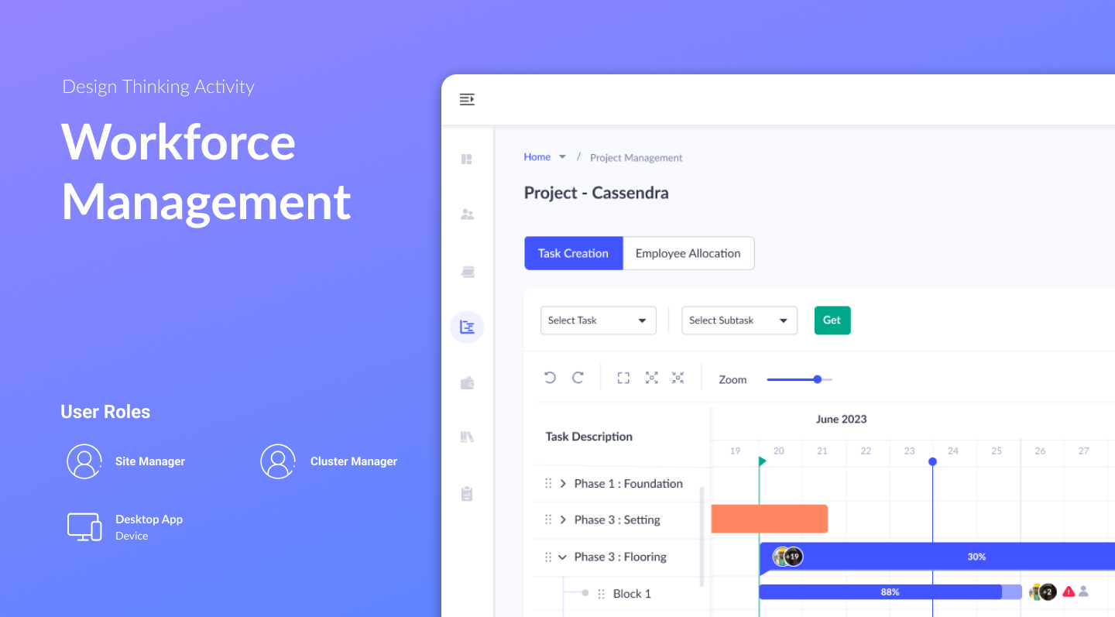Click the red warning icon on Block 1
This screenshot has height=617, width=1115.
tap(1069, 591)
